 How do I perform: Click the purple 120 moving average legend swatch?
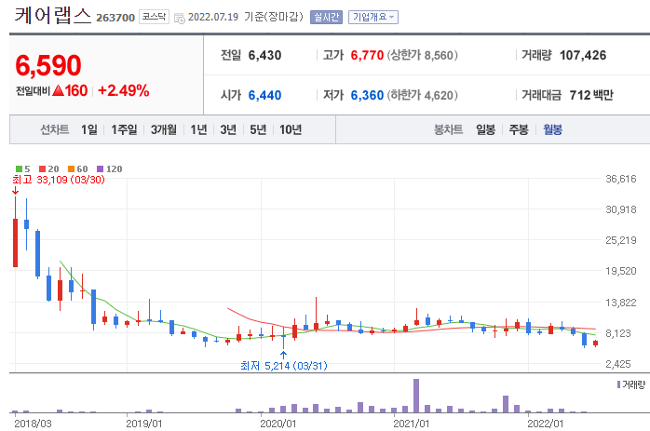100,168
